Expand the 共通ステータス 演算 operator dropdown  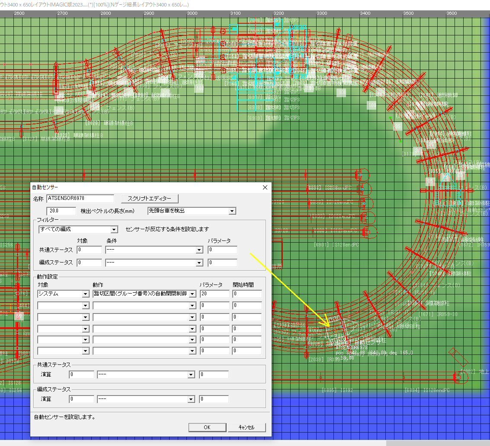click(x=191, y=375)
